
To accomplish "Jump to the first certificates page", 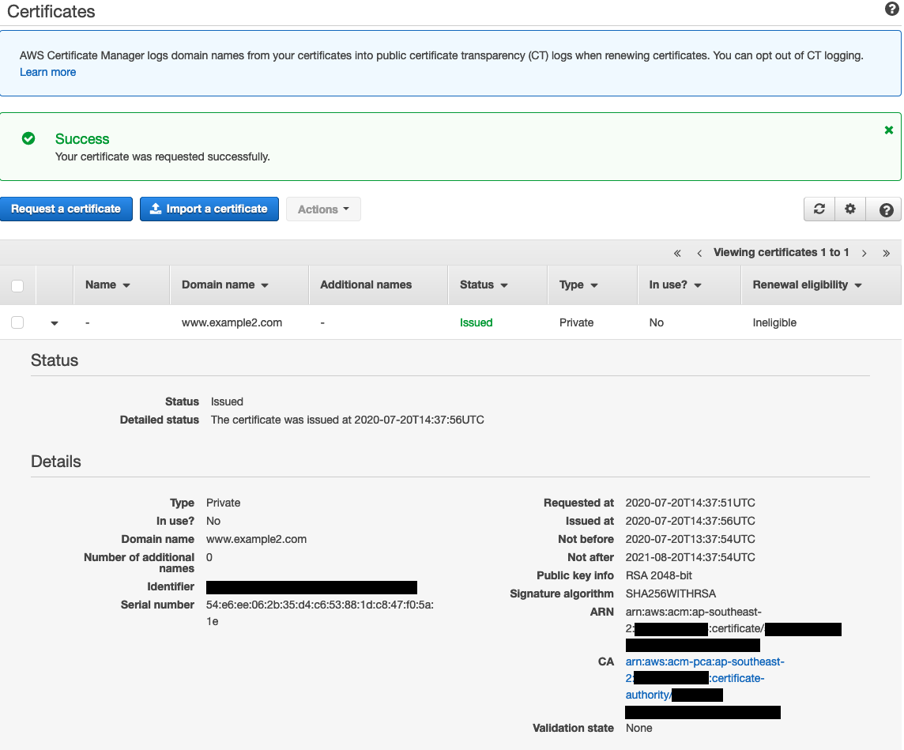I will [x=676, y=252].
